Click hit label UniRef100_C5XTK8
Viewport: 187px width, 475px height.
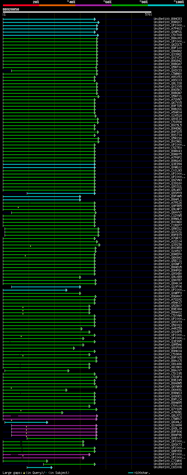point(168,35)
